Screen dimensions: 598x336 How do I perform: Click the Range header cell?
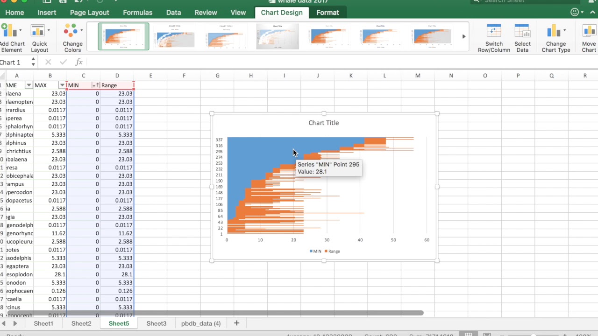117,85
